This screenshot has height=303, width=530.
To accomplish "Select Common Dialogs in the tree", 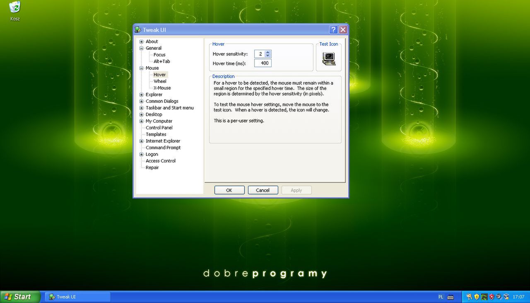I will pyautogui.click(x=162, y=101).
